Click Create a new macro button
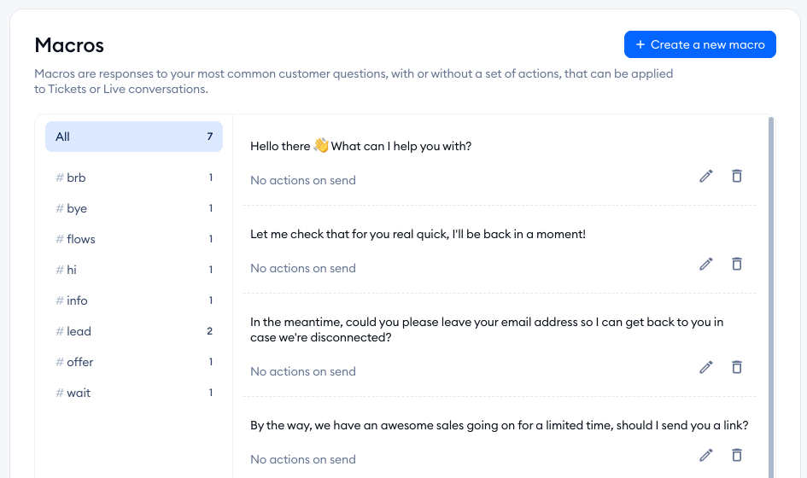The width and height of the screenshot is (807, 478). (699, 44)
